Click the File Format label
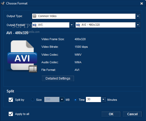The height and width of the screenshot is (121, 146). coord(48,70)
